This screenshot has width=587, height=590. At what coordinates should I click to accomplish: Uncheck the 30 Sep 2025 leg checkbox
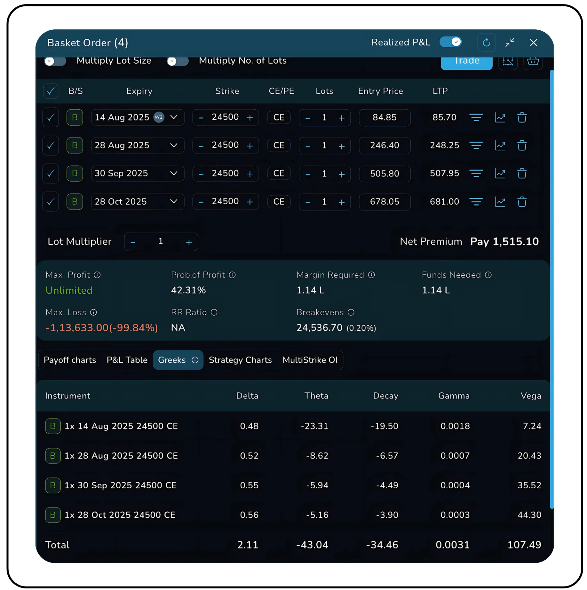[x=51, y=174]
